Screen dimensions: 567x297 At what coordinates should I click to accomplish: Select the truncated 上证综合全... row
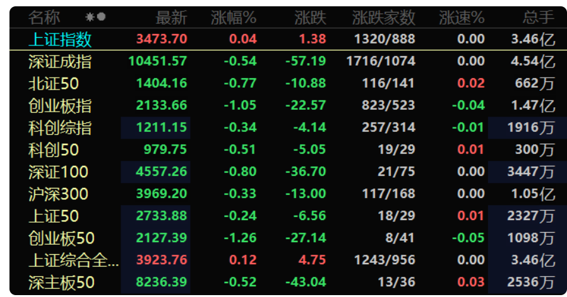point(288,260)
